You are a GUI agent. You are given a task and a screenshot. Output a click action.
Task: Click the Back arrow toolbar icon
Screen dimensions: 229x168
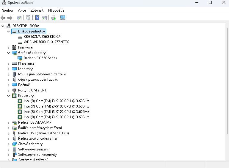tap(3, 18)
